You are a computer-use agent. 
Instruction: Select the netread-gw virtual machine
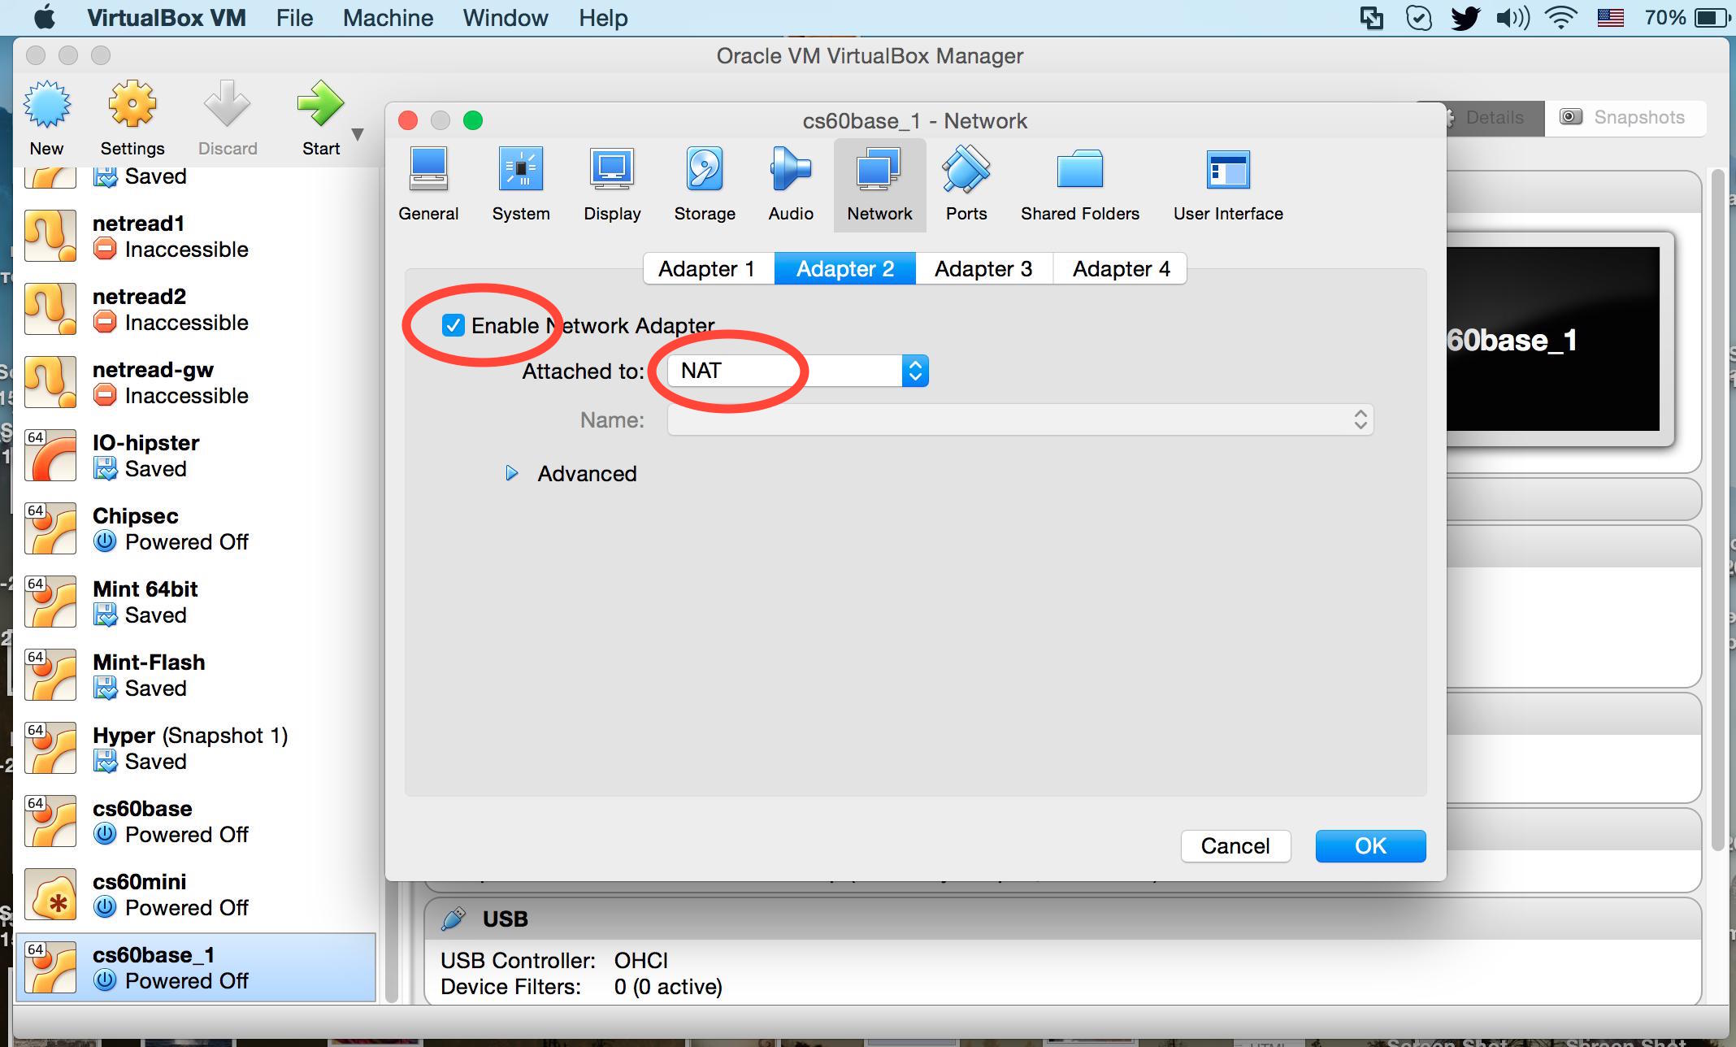(x=196, y=383)
